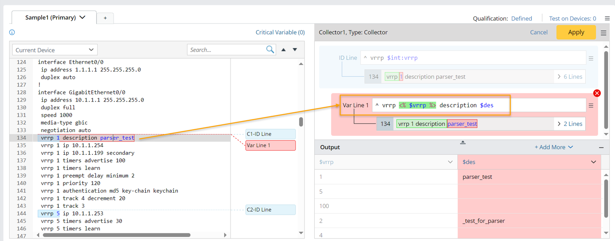This screenshot has height=241, width=615.
Task: Delete Var Line 1 with red X
Action: (597, 93)
